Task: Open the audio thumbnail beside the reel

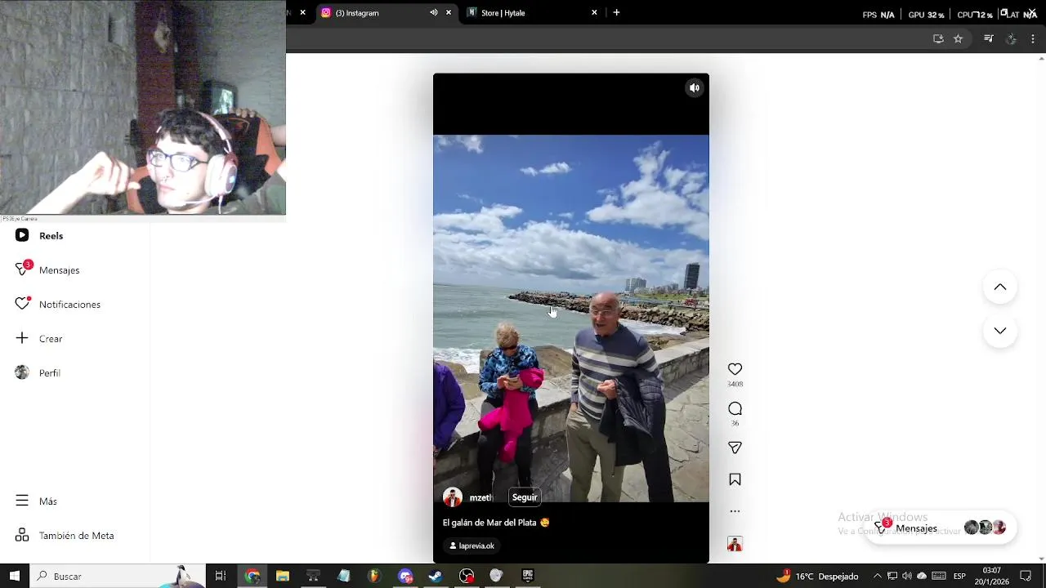Action: click(x=735, y=544)
